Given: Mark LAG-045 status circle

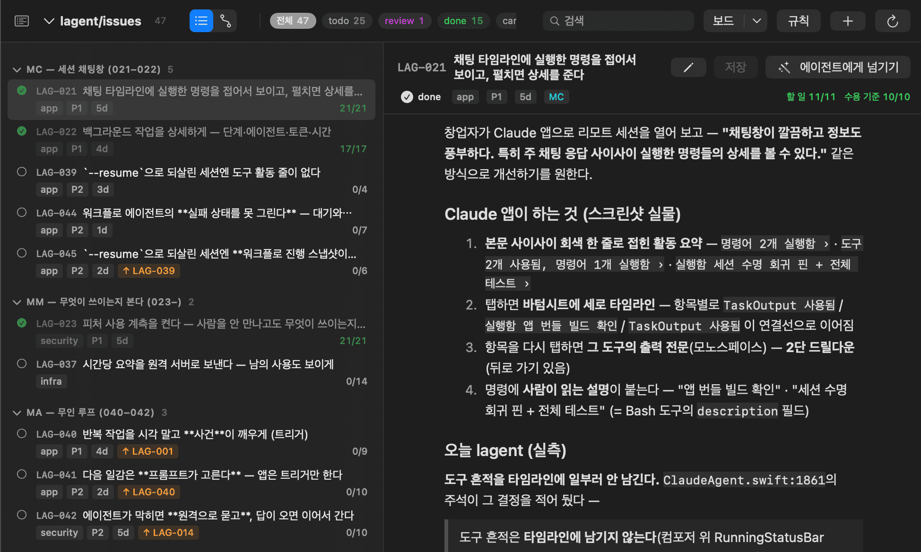Looking at the screenshot, I should point(22,253).
